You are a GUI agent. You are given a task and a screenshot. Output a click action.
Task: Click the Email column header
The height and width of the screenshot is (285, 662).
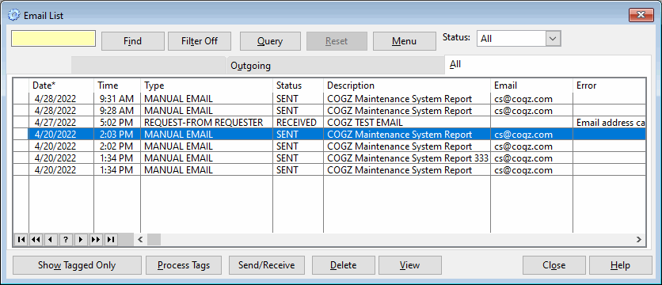(531, 85)
